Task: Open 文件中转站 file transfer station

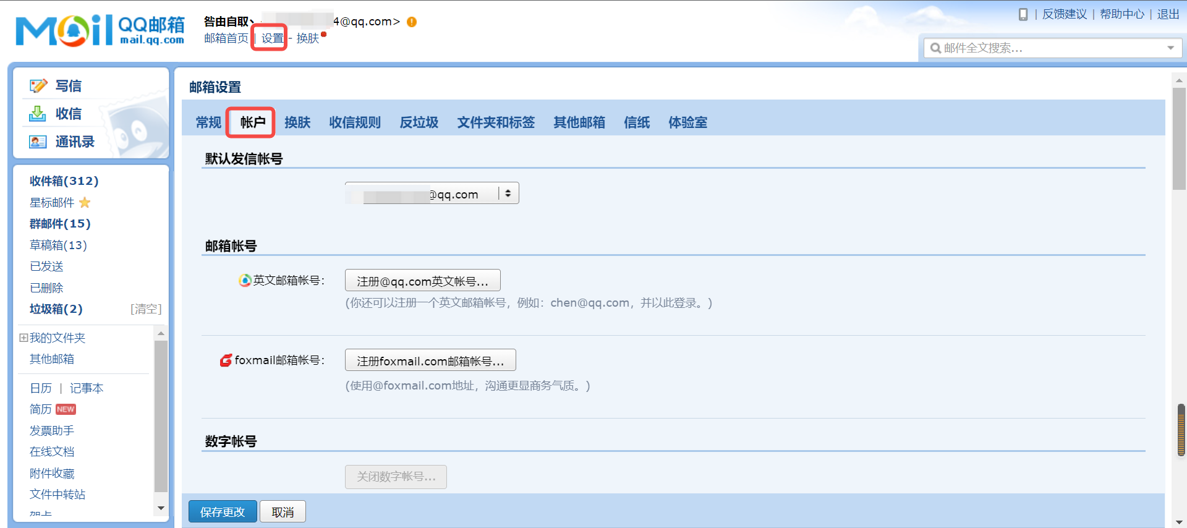Action: pyautogui.click(x=57, y=494)
